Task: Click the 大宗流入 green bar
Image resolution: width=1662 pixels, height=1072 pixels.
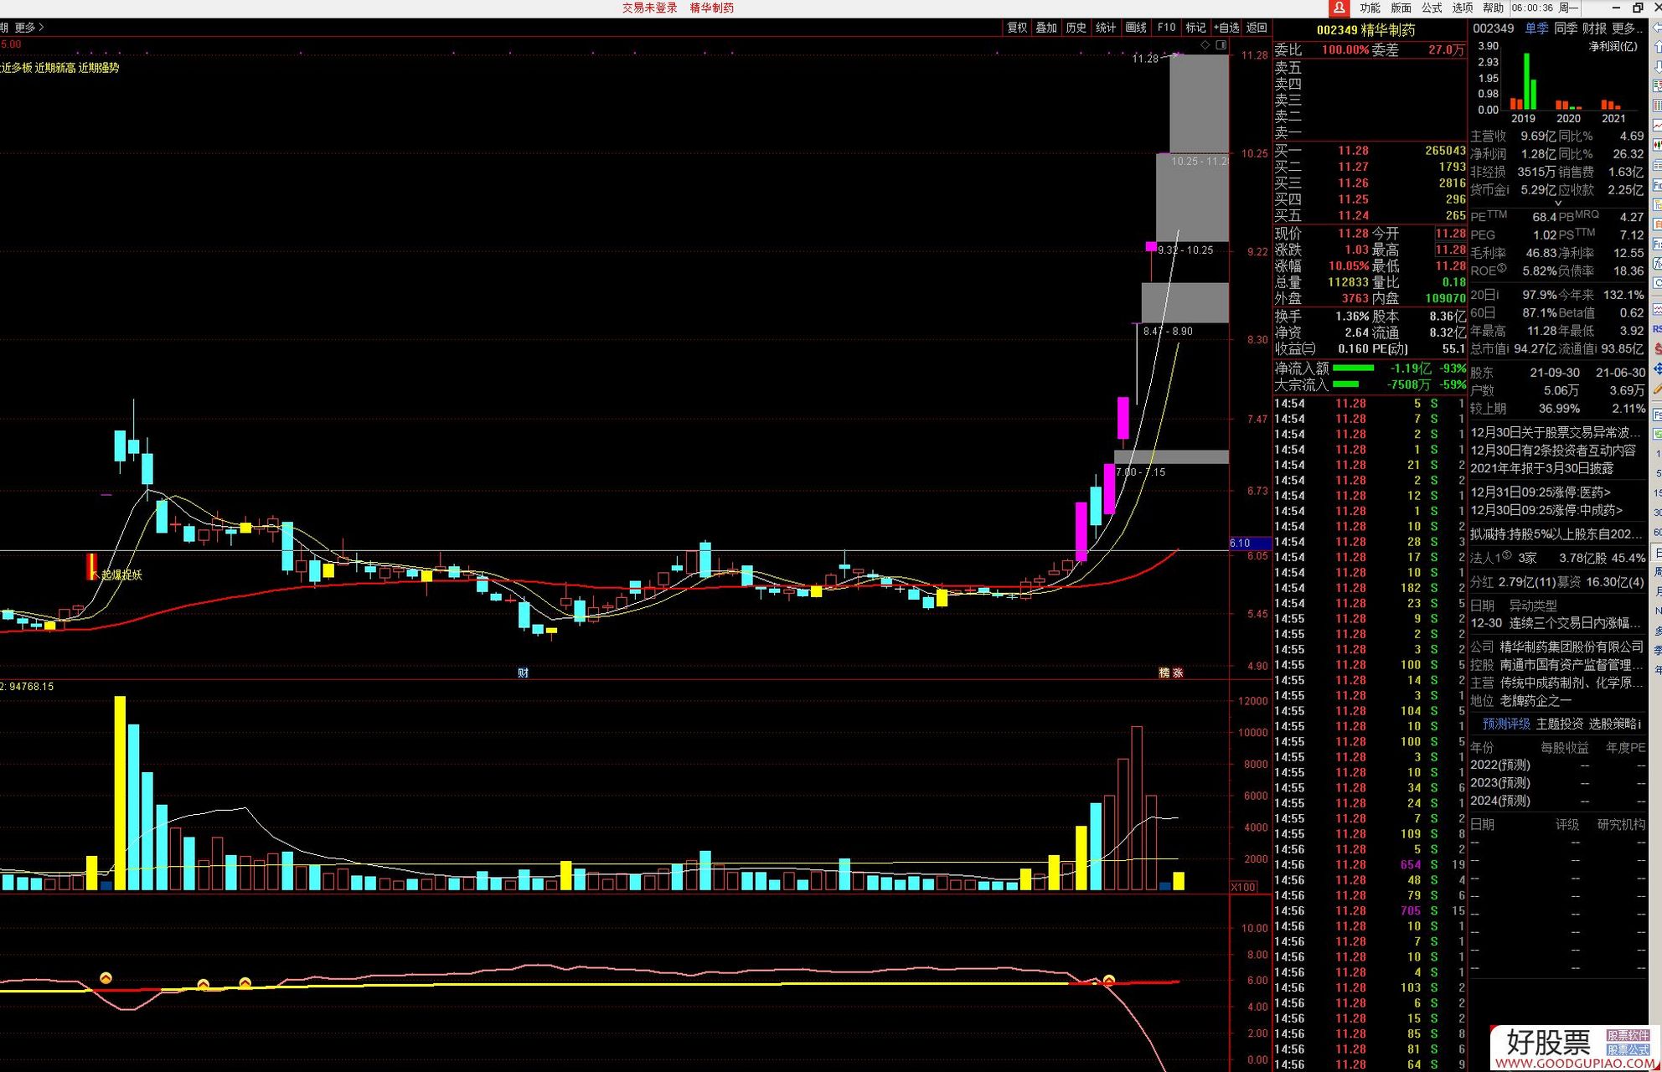Action: (x=1345, y=384)
